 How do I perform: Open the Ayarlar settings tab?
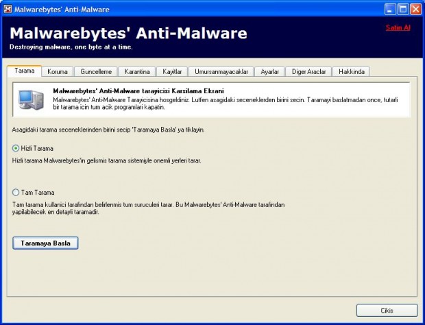[269, 71]
